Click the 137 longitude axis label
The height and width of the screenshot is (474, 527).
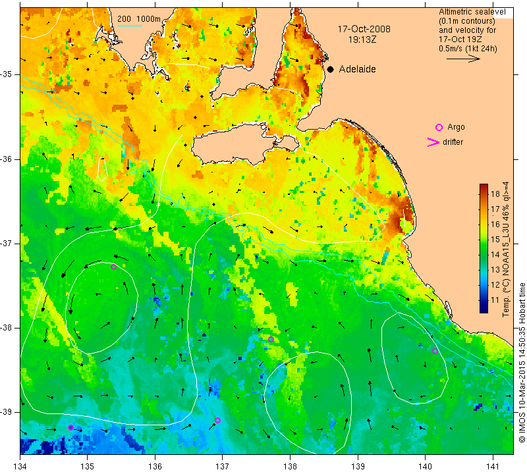point(222,467)
